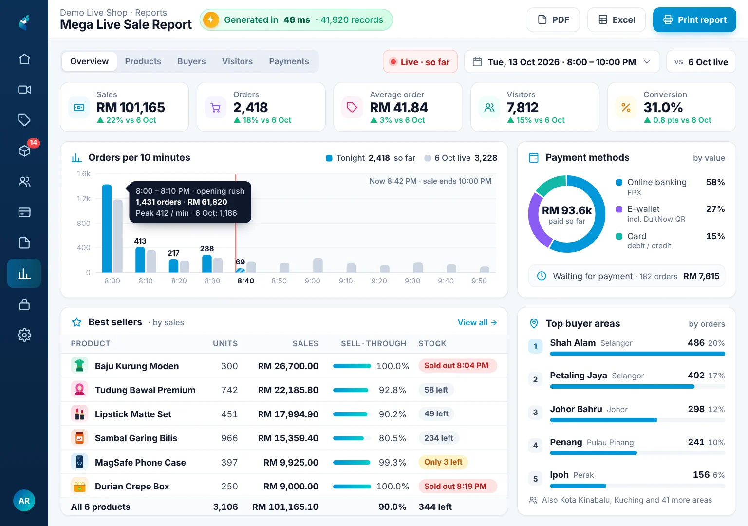
Task: Sort by the UNITS column header
Action: (225, 343)
